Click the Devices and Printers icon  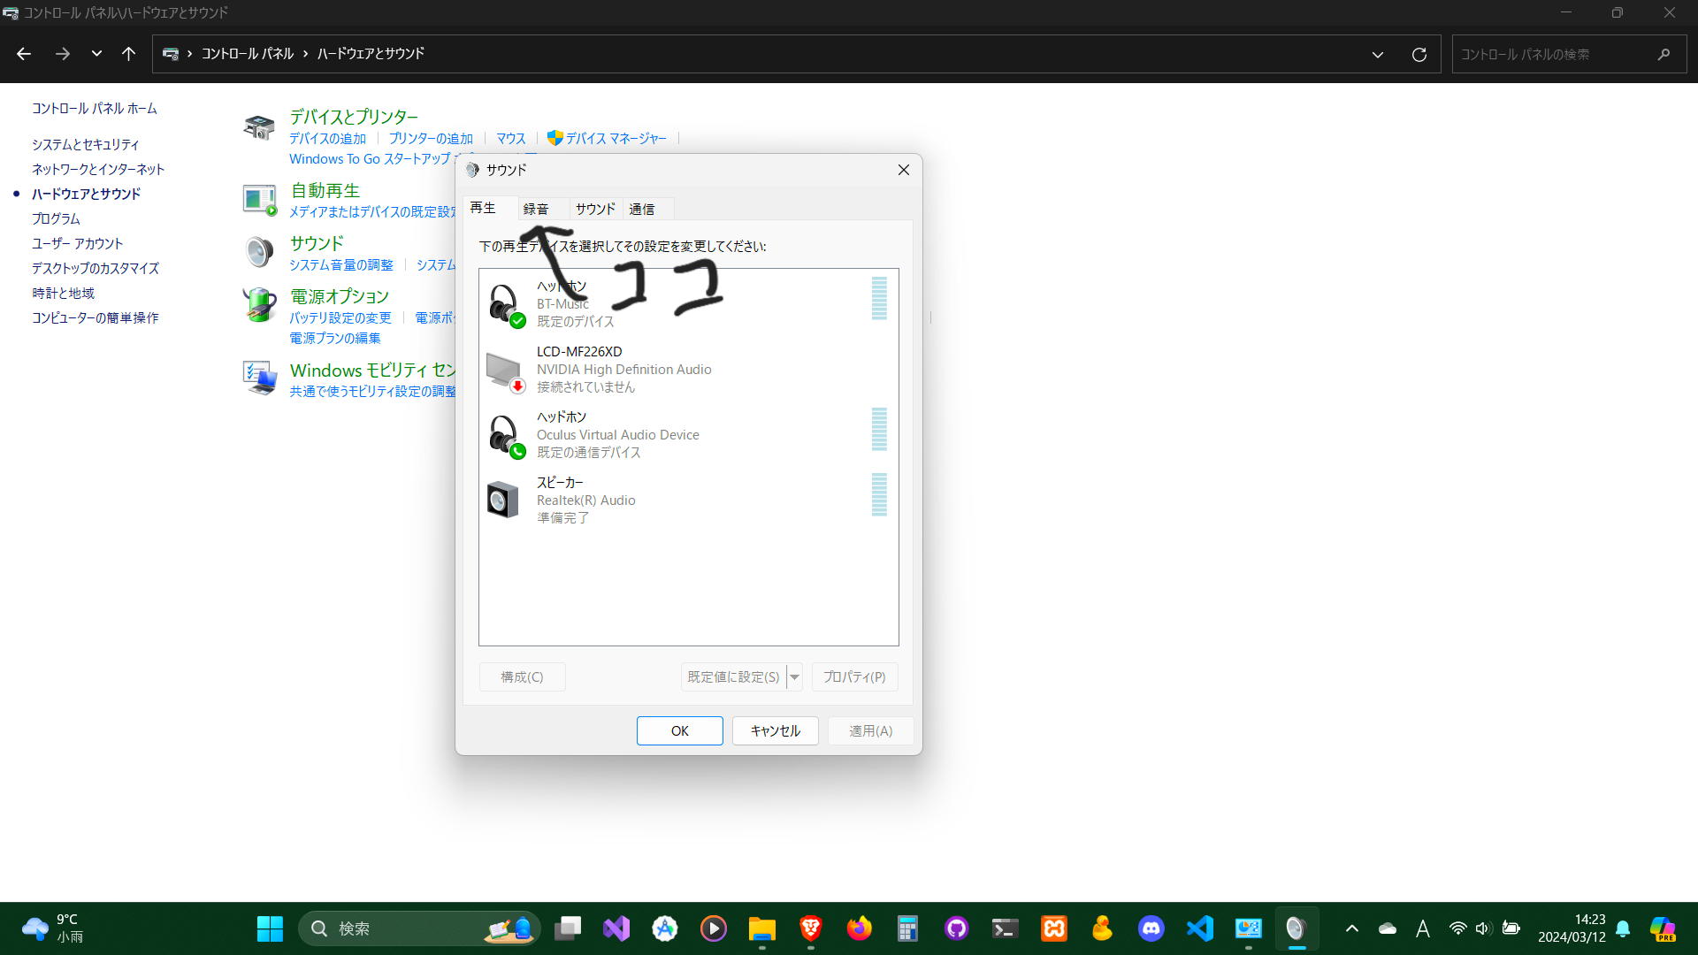[259, 127]
